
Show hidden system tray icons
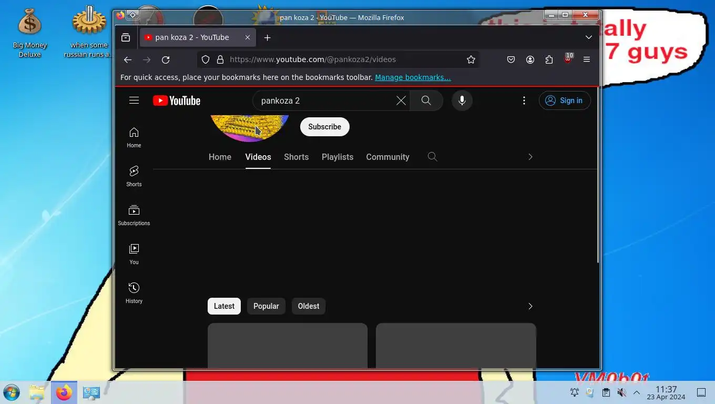point(637,392)
